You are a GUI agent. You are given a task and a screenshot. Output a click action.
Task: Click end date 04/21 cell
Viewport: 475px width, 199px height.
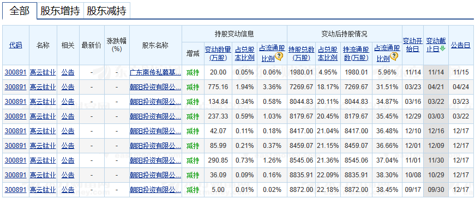coord(436,88)
